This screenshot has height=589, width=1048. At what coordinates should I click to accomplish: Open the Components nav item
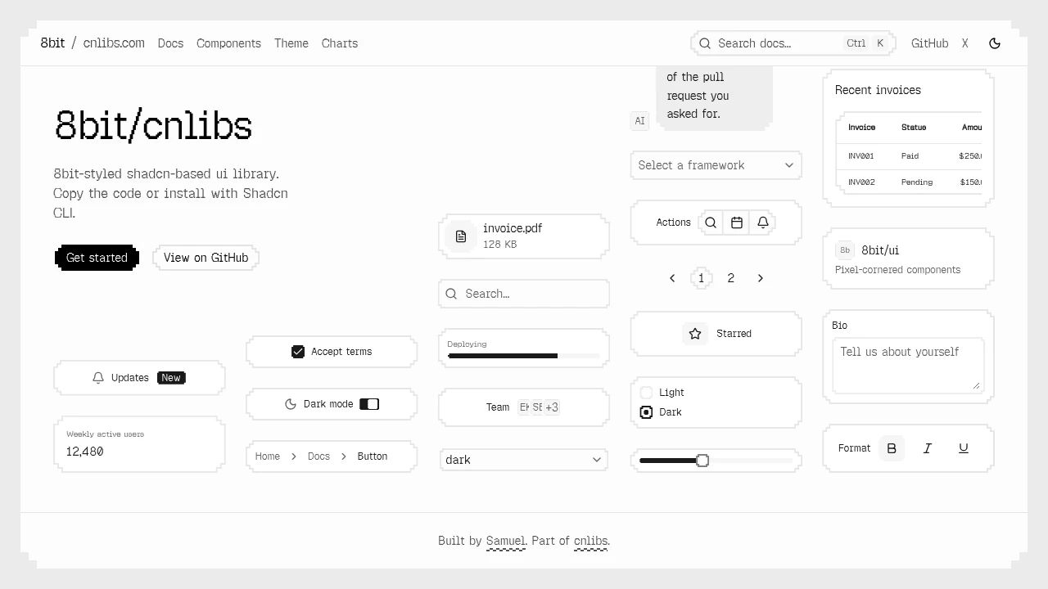pyautogui.click(x=228, y=43)
